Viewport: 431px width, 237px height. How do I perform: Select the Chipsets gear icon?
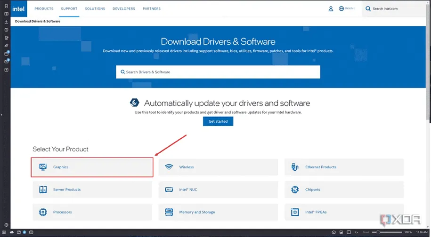295,190
